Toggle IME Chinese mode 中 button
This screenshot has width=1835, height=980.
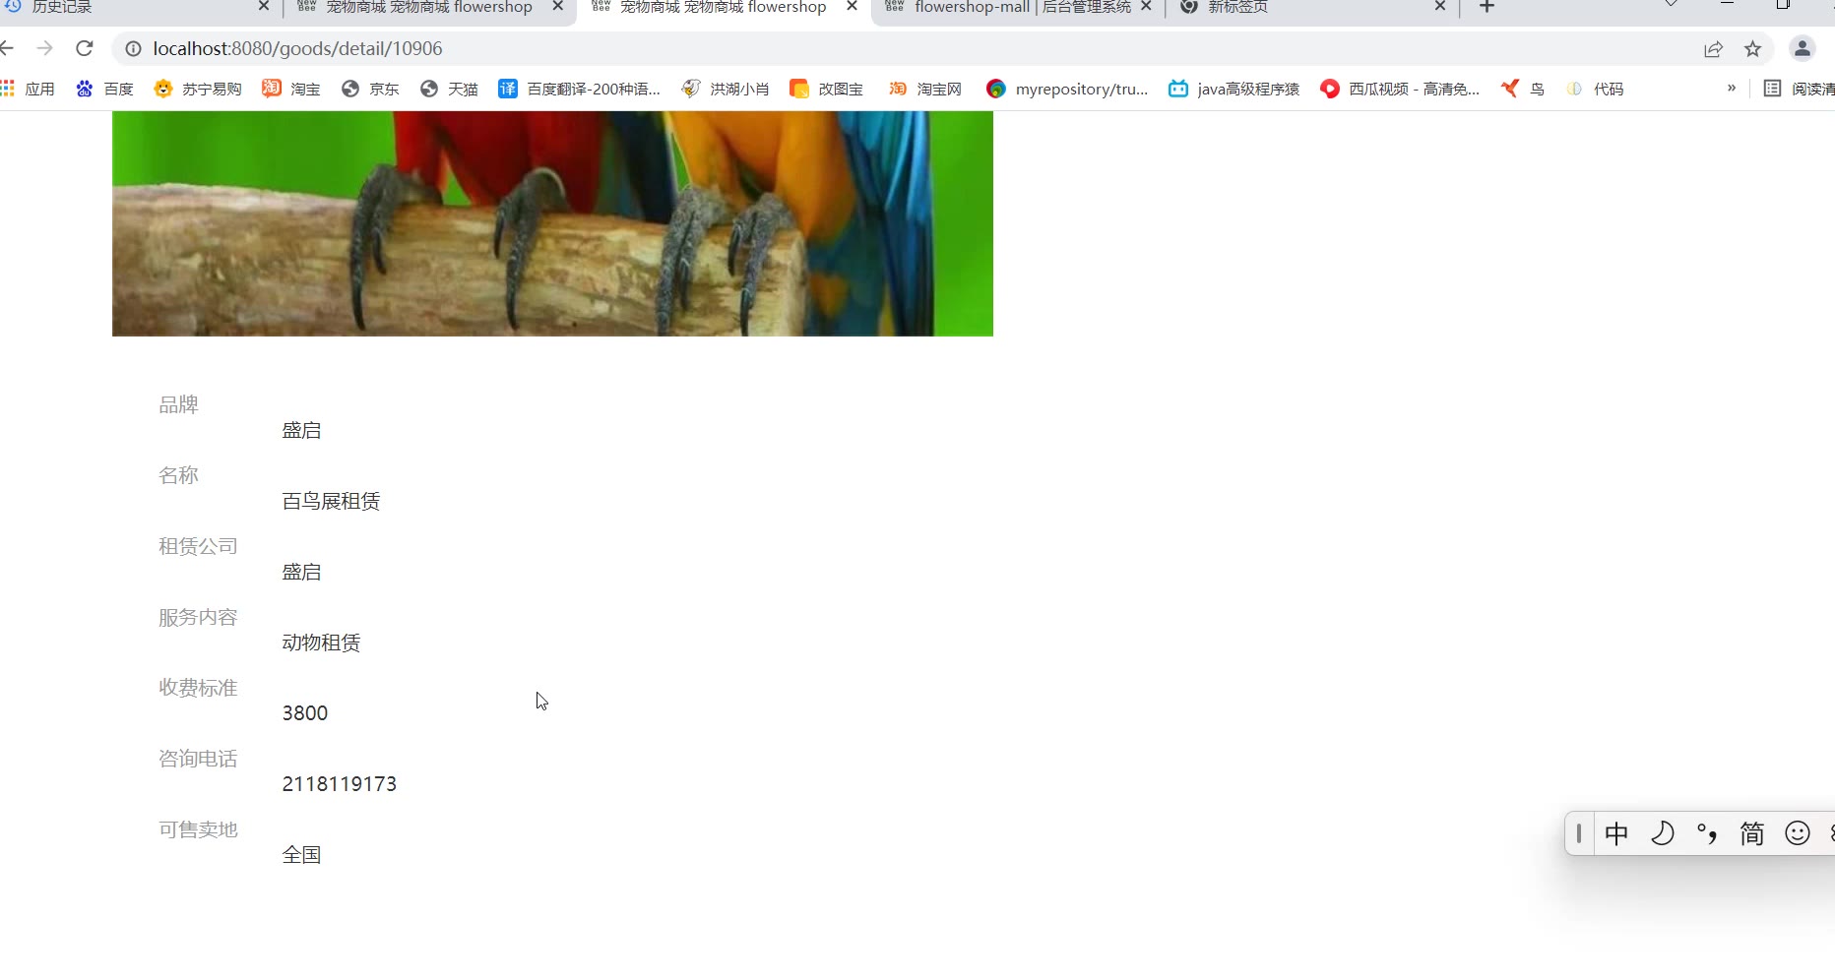coord(1616,834)
